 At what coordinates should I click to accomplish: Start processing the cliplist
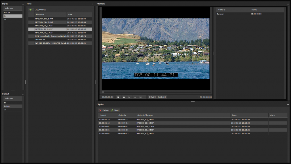(x=115, y=110)
